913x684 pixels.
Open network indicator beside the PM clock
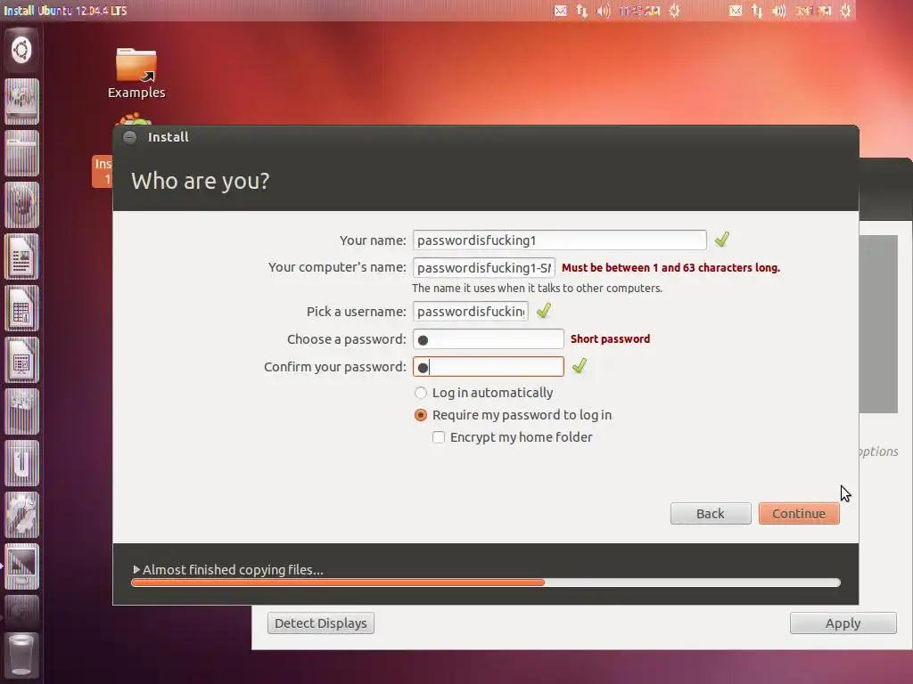click(x=757, y=11)
